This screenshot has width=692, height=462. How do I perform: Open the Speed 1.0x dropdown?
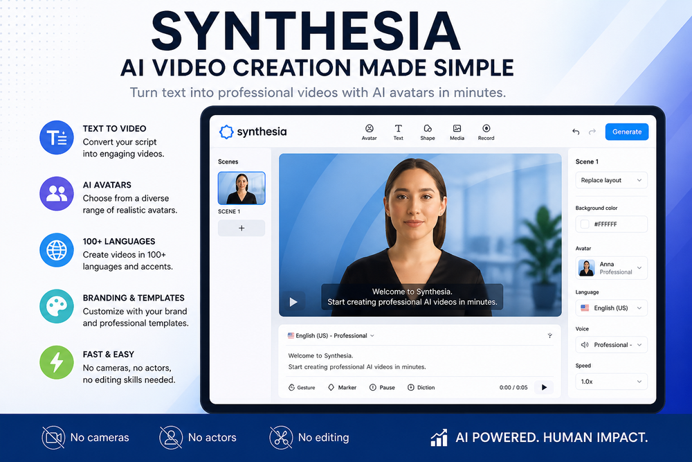coord(611,381)
